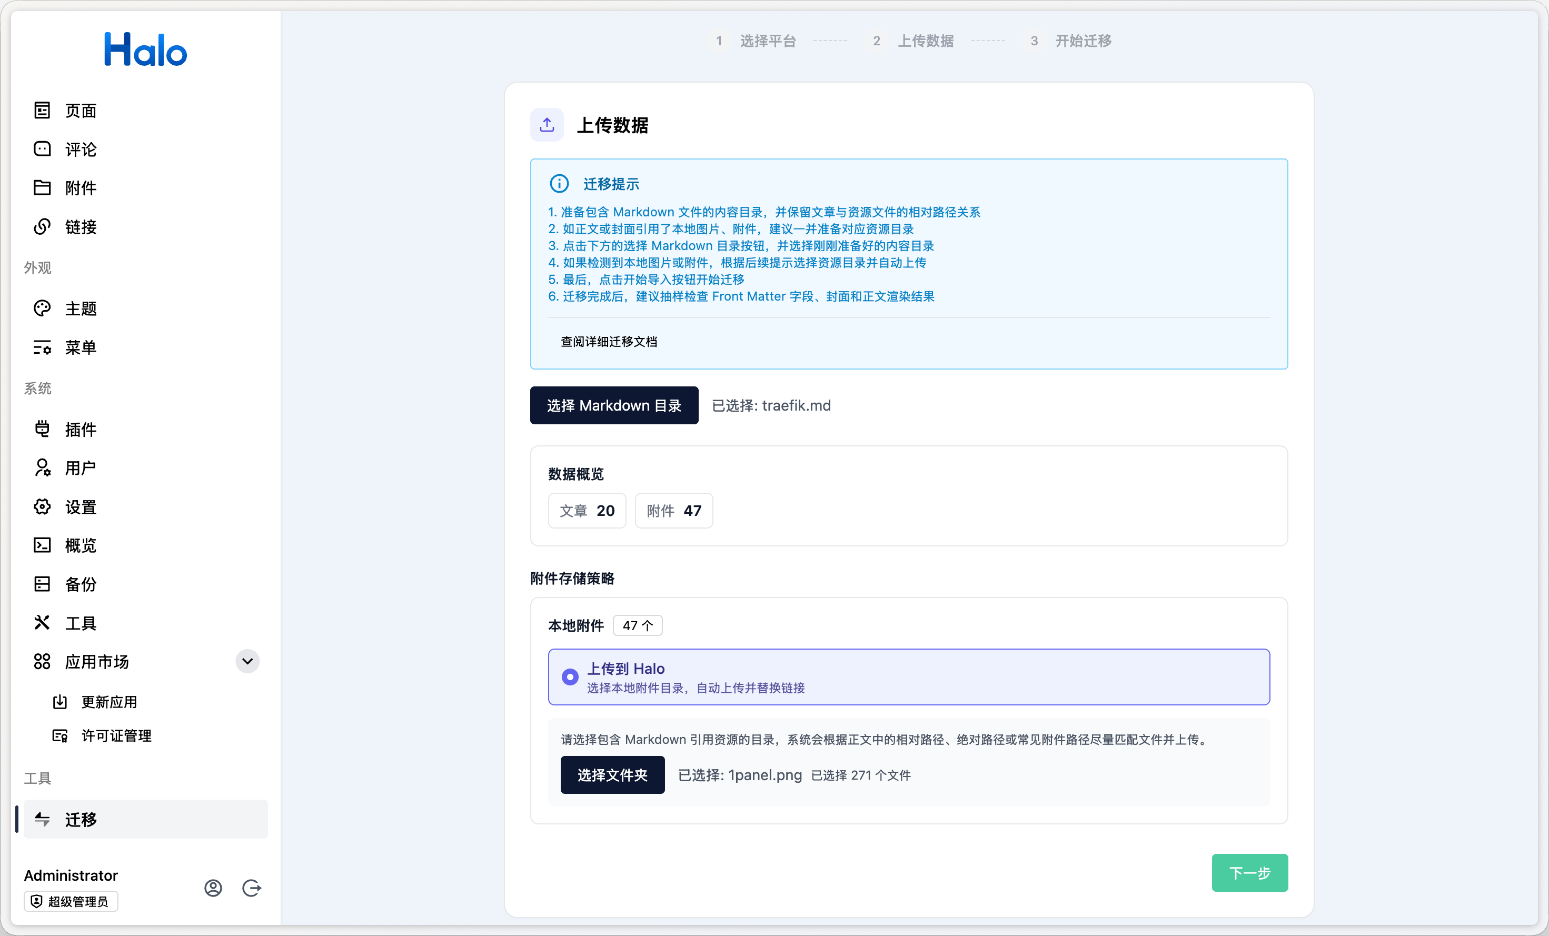Open 更新应用 submenu item

click(x=109, y=702)
